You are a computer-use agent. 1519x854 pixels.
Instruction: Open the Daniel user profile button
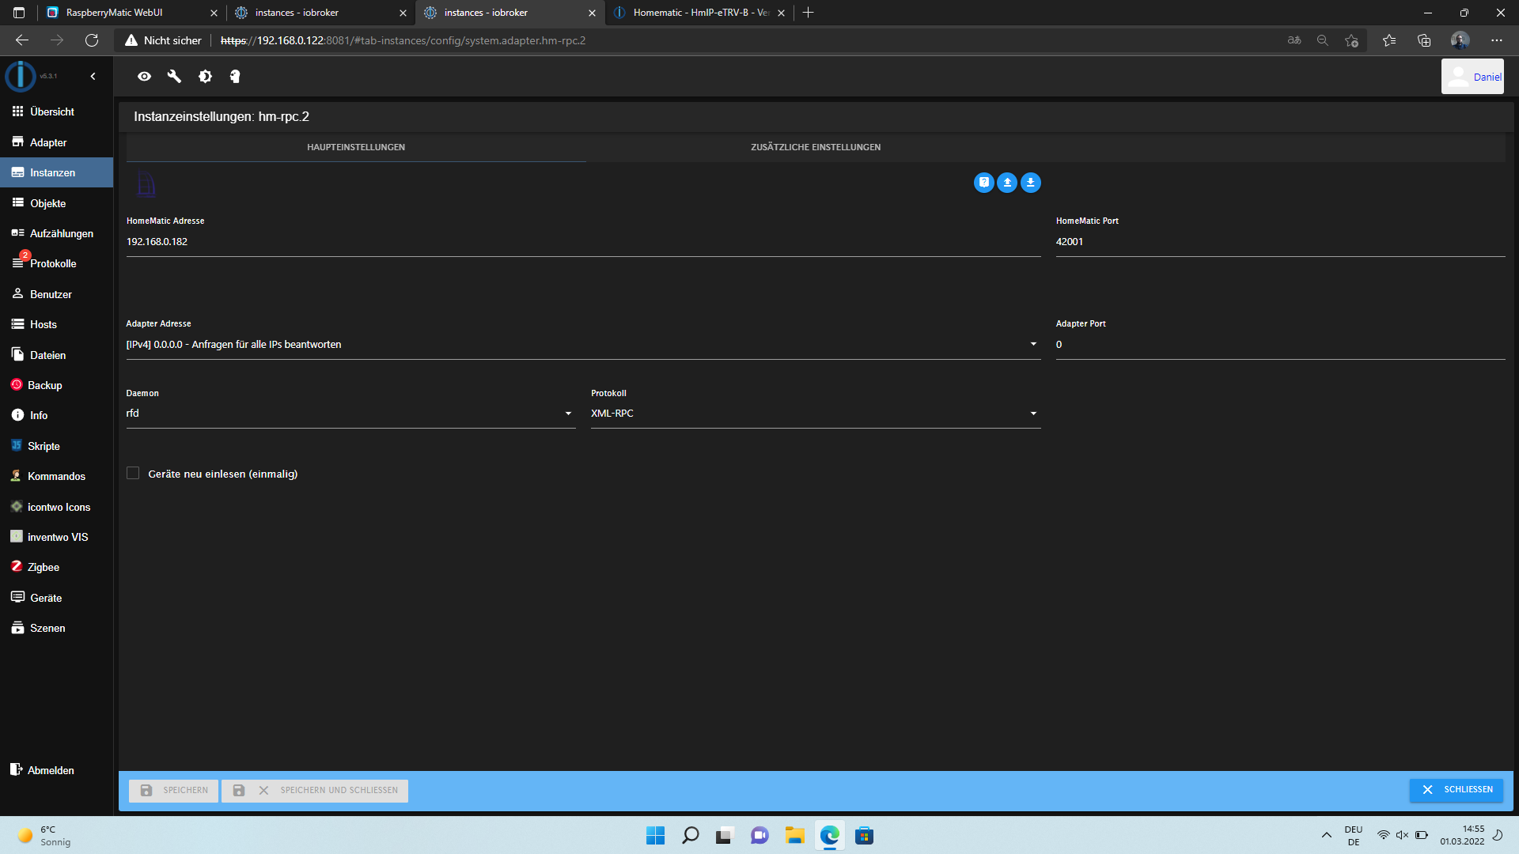click(x=1472, y=77)
